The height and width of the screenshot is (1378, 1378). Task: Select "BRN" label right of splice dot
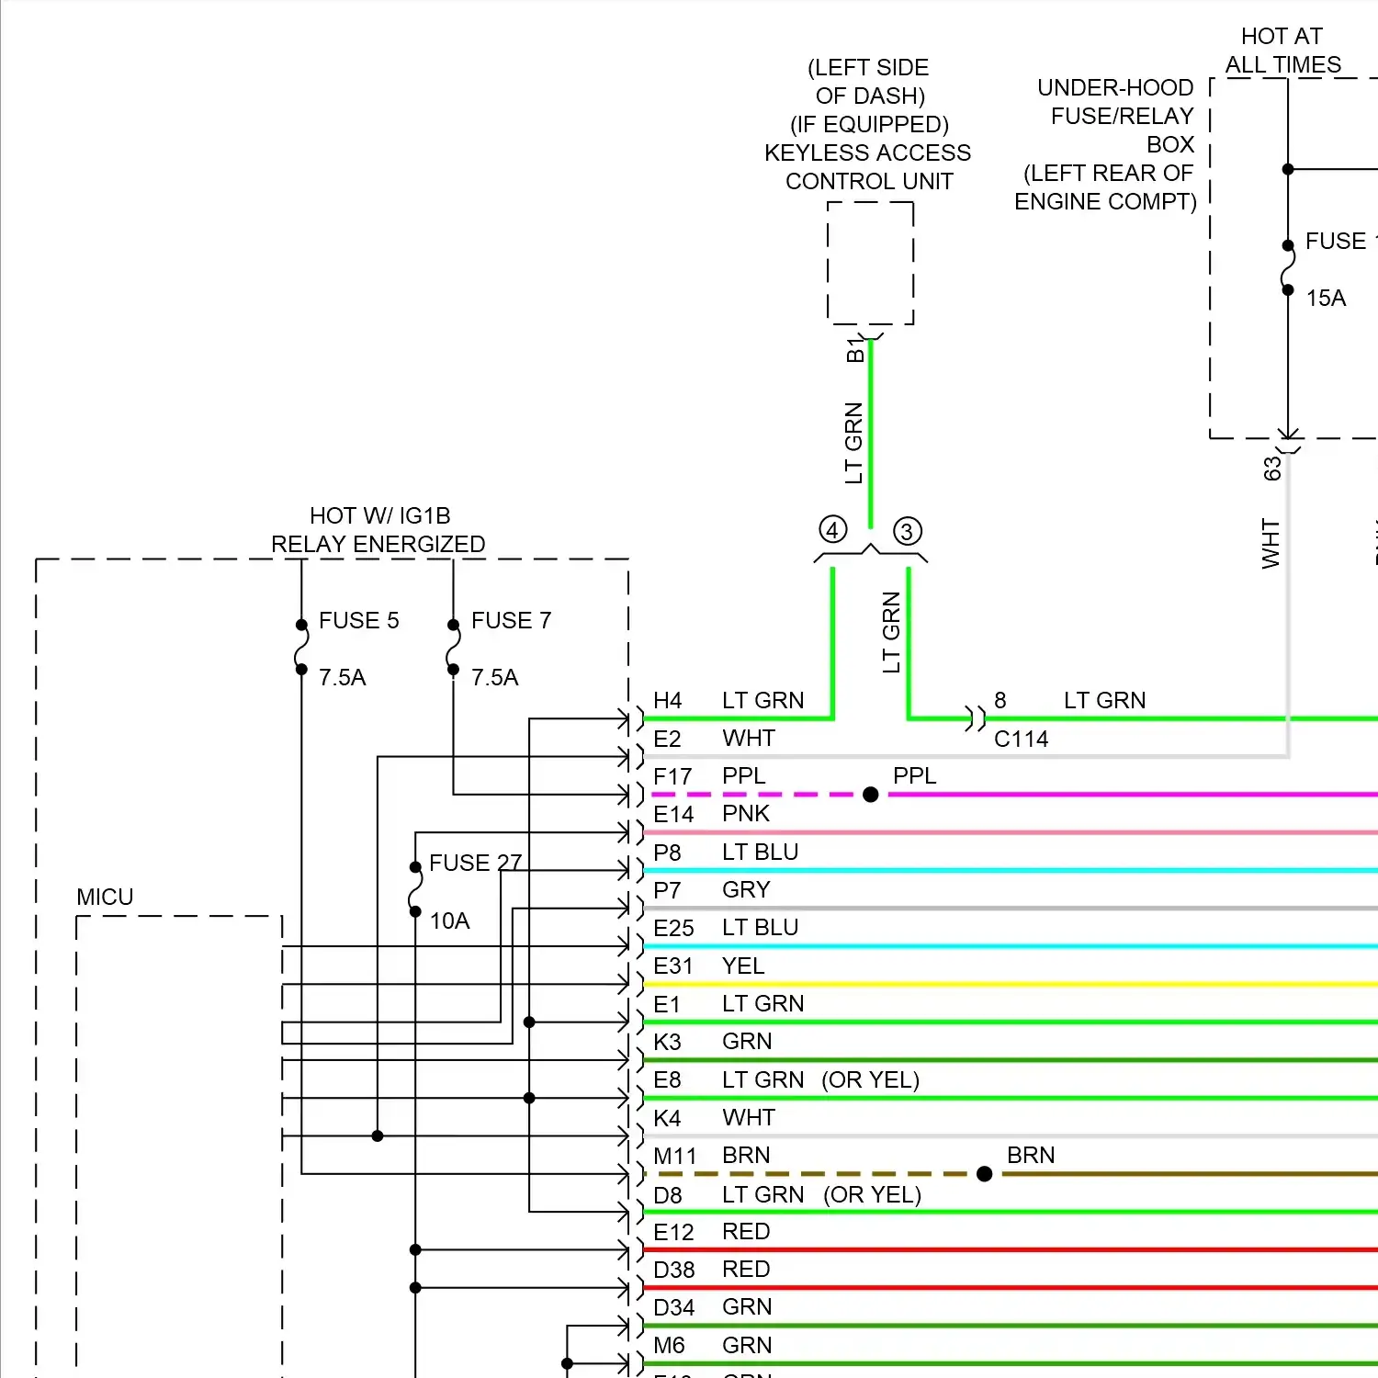[1030, 1156]
